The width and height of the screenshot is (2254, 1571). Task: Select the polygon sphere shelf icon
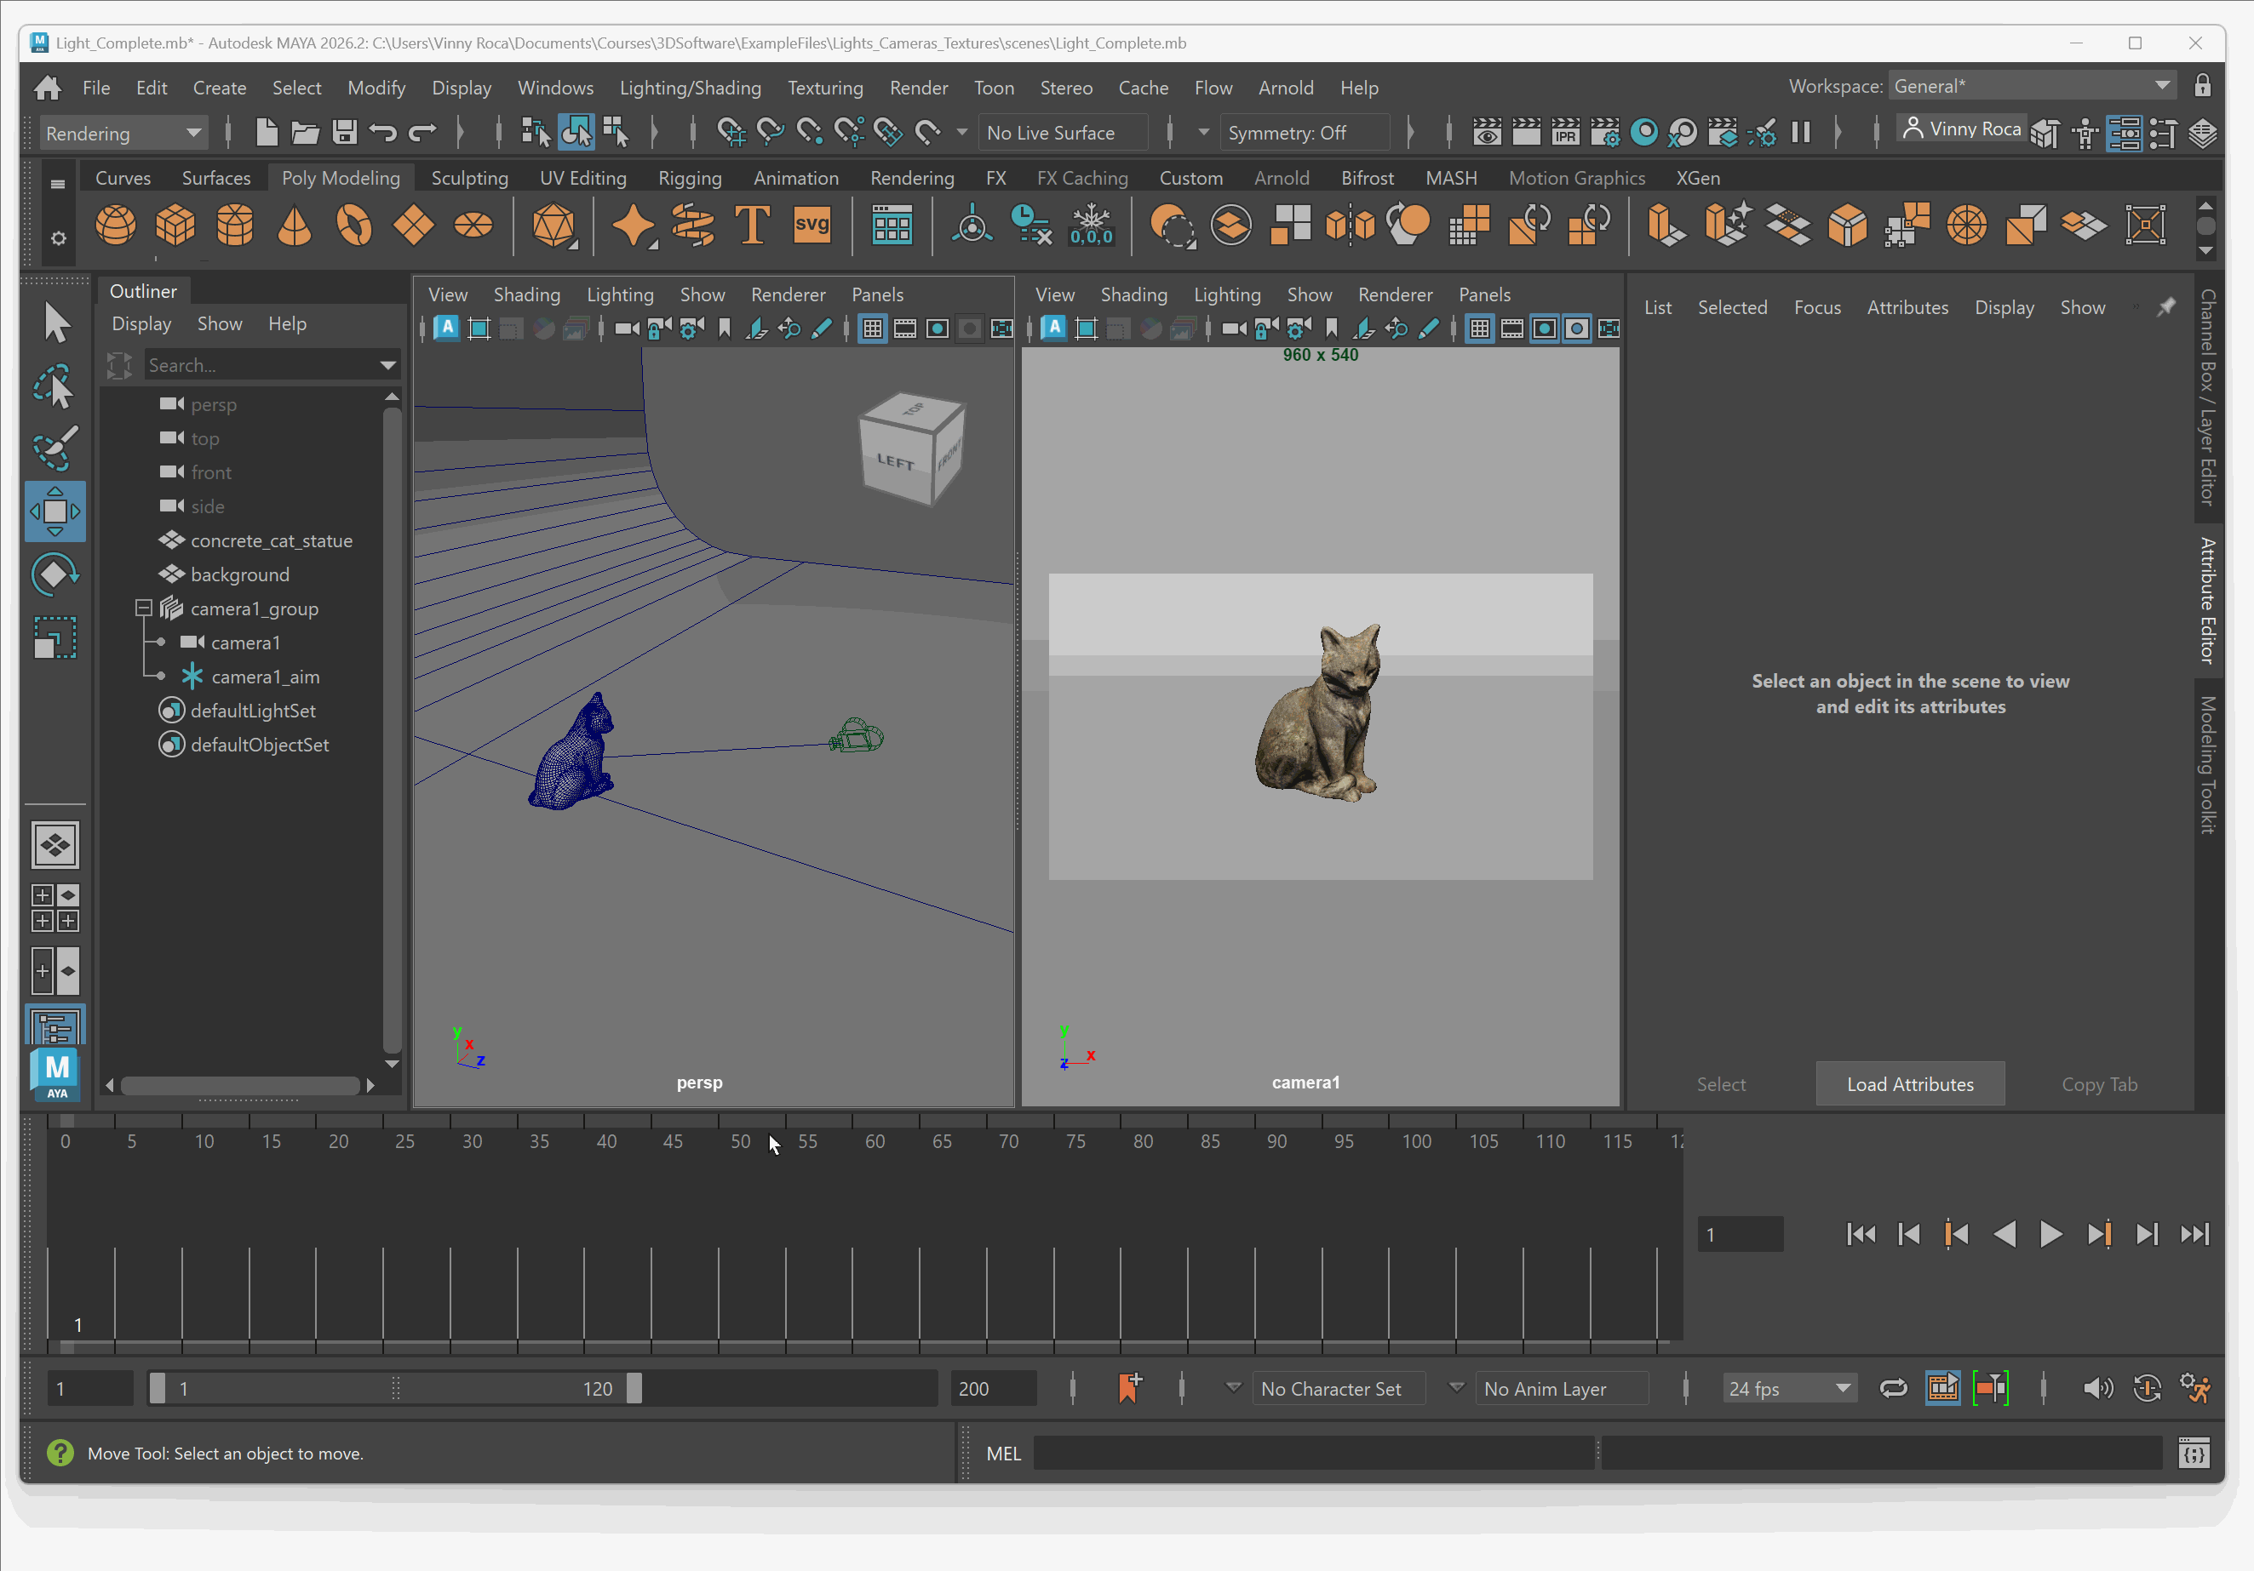[115, 226]
